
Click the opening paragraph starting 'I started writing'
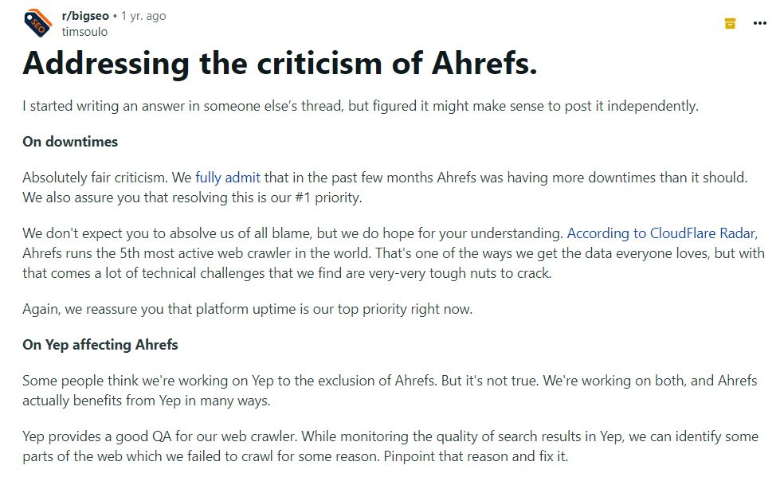coord(359,105)
